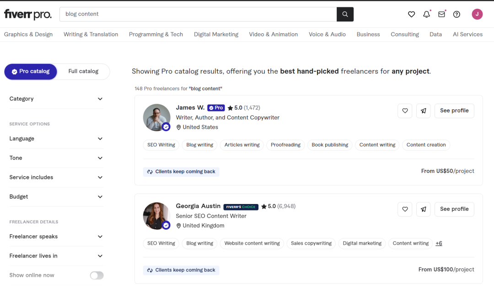Image resolution: width=494 pixels, height=288 pixels.
Task: Click the search magnifier button
Action: coord(345,14)
